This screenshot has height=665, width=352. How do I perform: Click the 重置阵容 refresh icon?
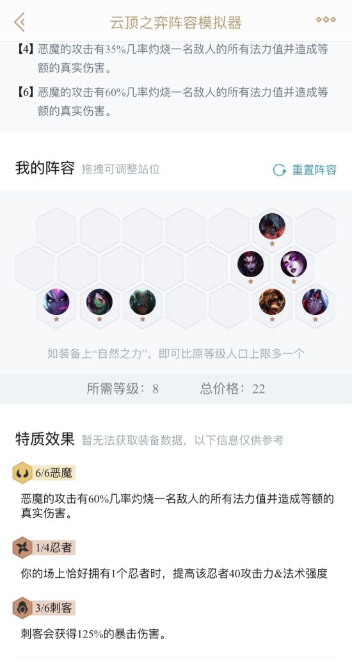pos(280,170)
